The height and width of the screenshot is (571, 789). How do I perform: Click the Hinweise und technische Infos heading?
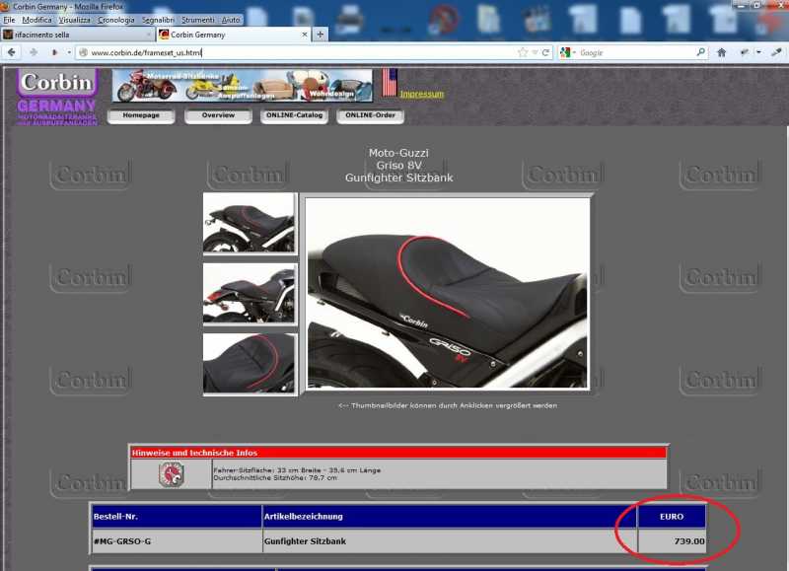194,453
